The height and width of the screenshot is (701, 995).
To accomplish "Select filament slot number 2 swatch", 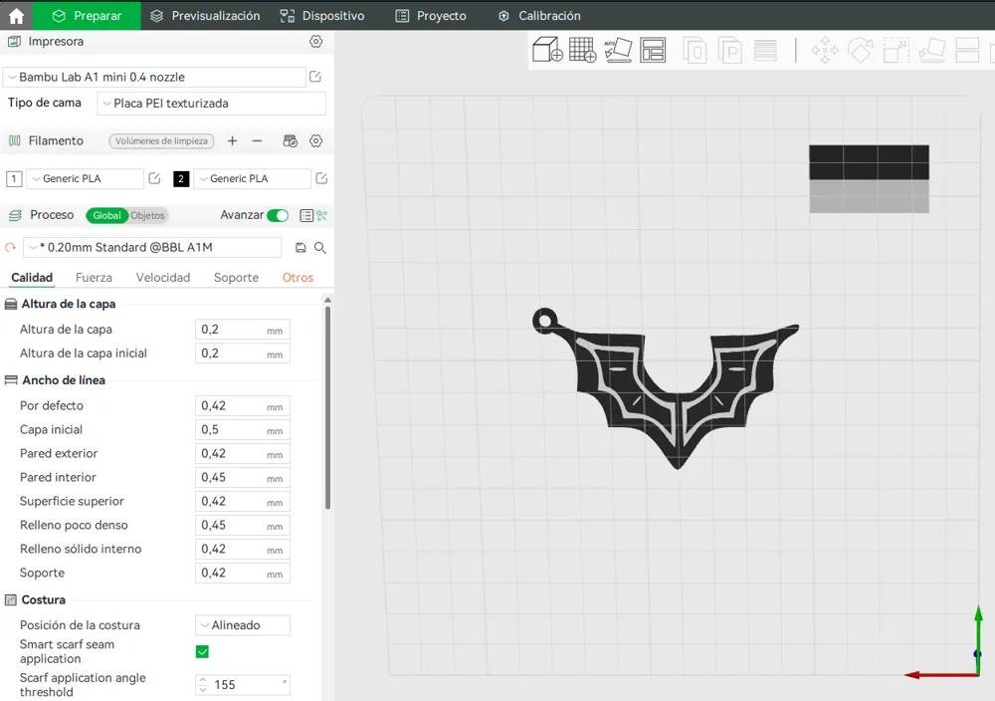I will click(x=181, y=178).
